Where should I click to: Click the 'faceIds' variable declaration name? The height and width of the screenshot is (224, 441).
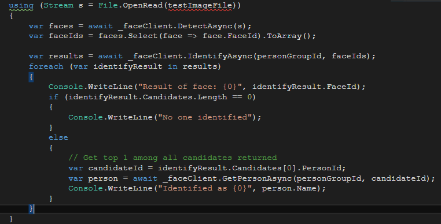coord(66,36)
